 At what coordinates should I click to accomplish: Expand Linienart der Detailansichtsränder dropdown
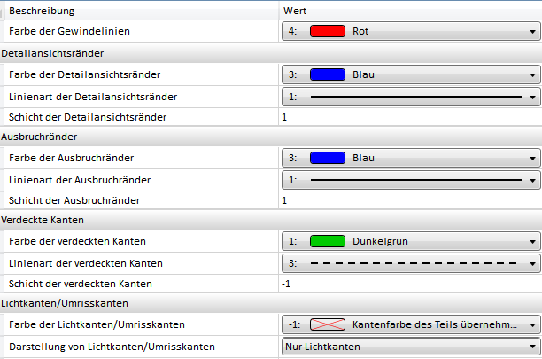(x=532, y=96)
